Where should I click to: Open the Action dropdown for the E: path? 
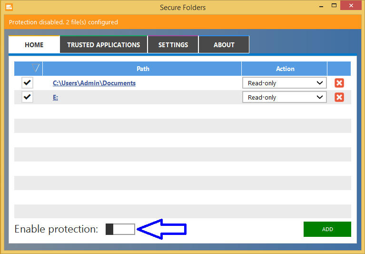(x=284, y=97)
